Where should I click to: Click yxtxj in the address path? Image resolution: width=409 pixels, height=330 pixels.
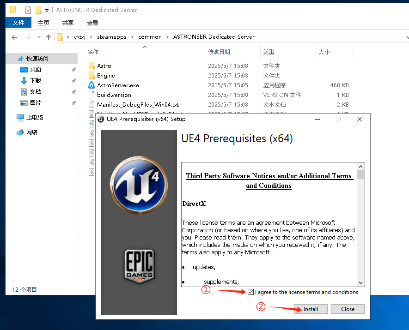(79, 37)
